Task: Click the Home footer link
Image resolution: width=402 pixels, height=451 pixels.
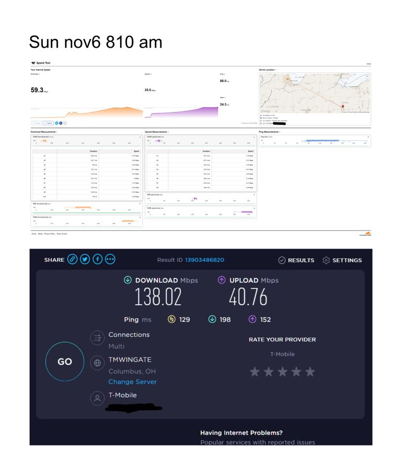Action: tap(34, 234)
